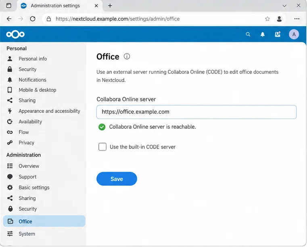Close the Administration settings tab
Screen dimensions: 307x247
point(96,6)
